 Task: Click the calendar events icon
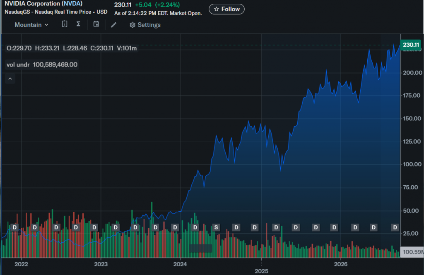pyautogui.click(x=96, y=24)
